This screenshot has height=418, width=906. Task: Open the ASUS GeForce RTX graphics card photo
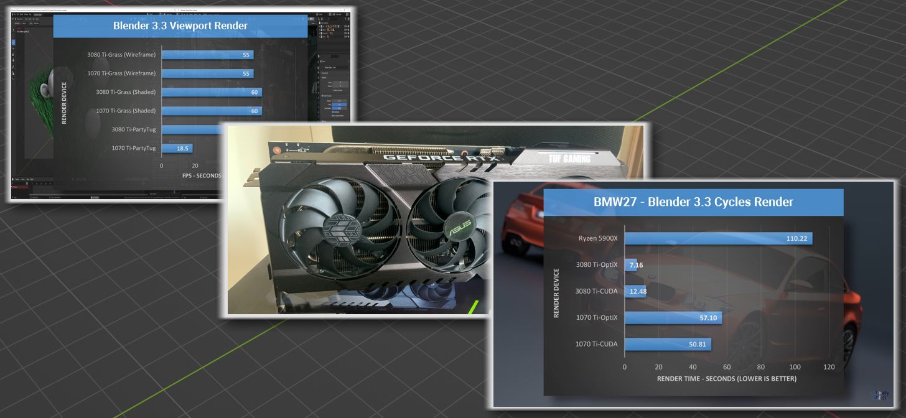tap(434, 220)
